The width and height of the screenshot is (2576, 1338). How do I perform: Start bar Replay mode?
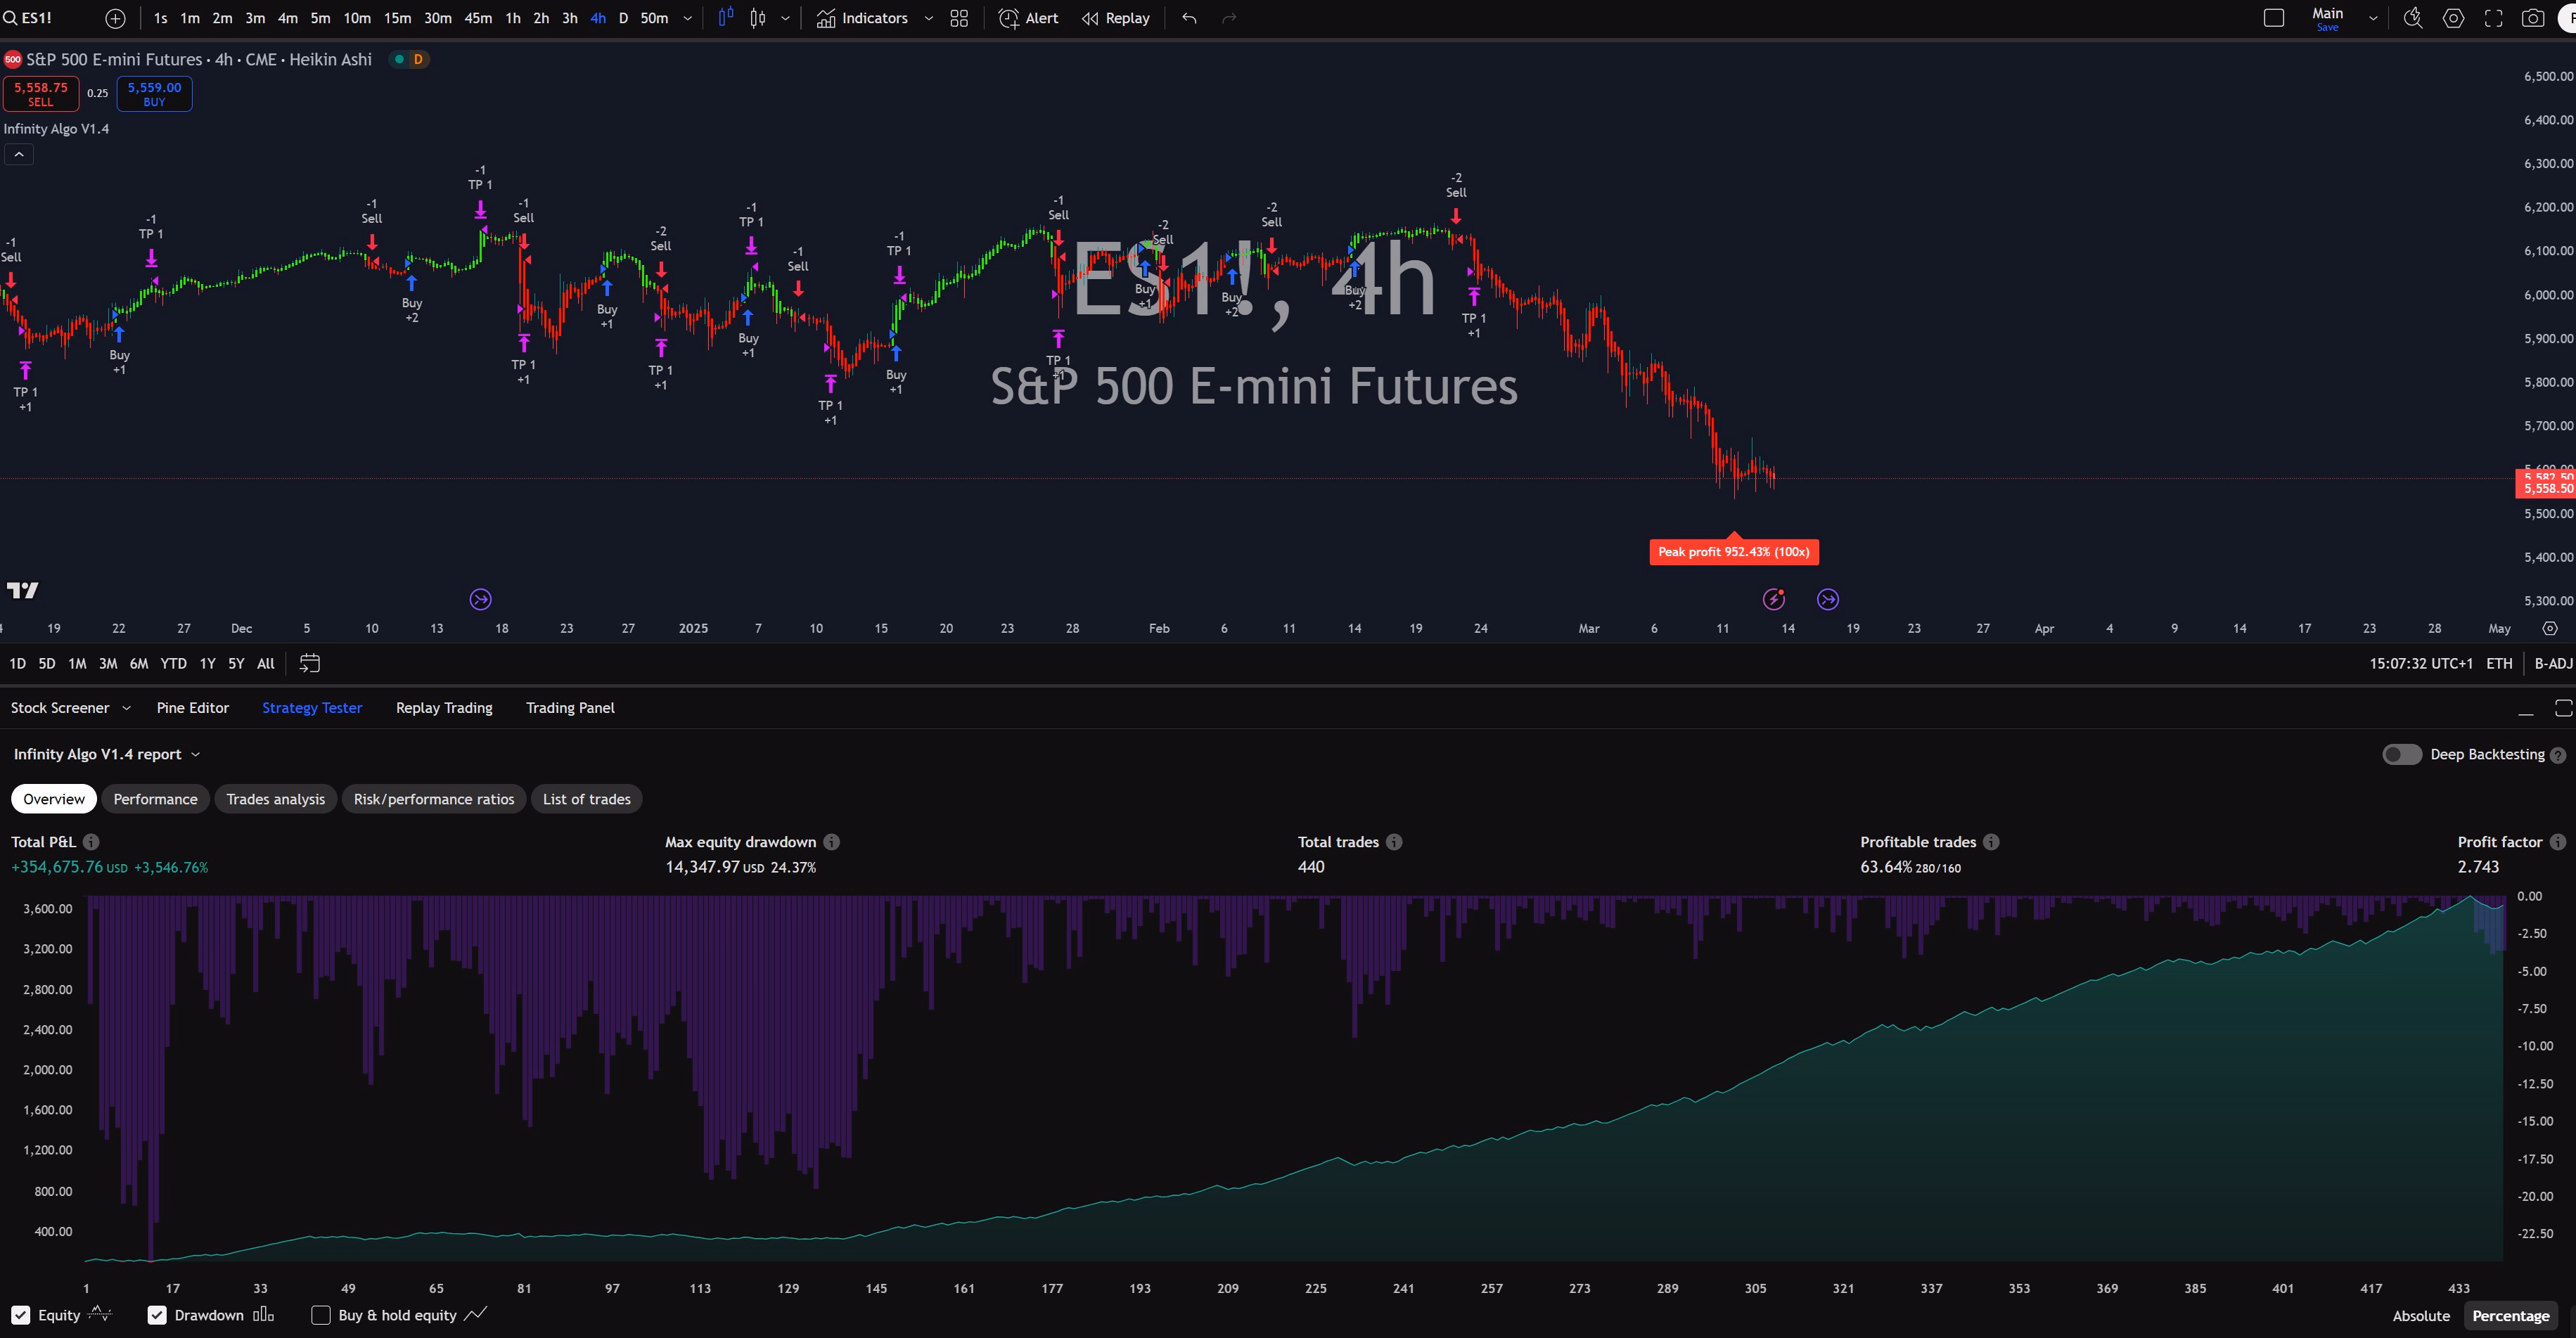pos(1116,18)
